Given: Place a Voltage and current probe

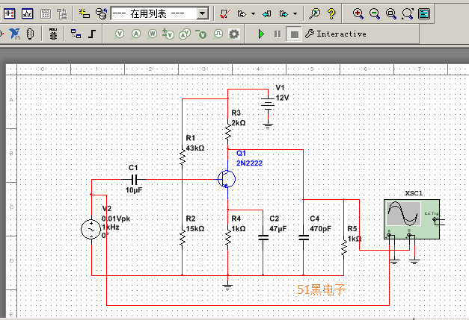Looking at the screenshot, I should tap(185, 34).
